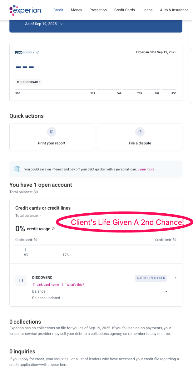This screenshot has width=193, height=370.
Task: Click the FICO Score 8 info icon
Action: tap(38, 52)
